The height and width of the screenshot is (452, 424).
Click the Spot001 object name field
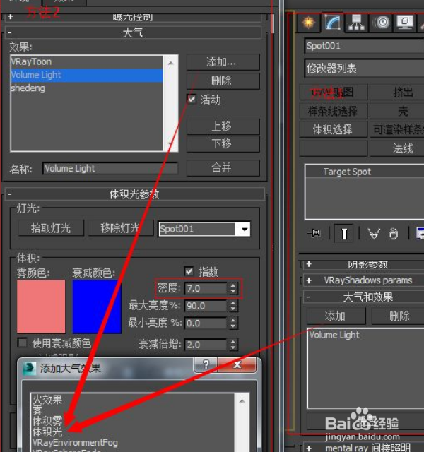pos(364,46)
